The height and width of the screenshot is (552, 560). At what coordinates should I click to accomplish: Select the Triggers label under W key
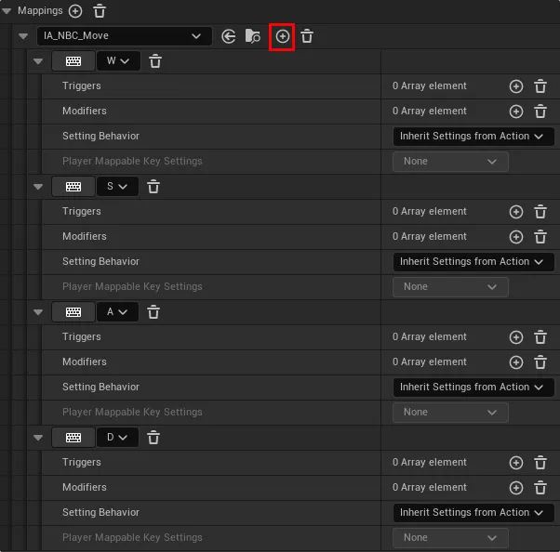pyautogui.click(x=82, y=86)
